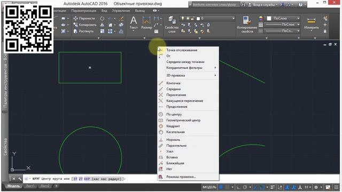The image size is (342, 192).
Task: Toggle ortho mode in status bar
Action: click(238, 187)
